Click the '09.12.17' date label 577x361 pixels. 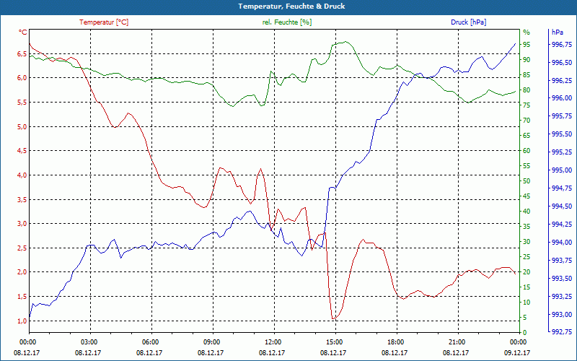point(517,353)
